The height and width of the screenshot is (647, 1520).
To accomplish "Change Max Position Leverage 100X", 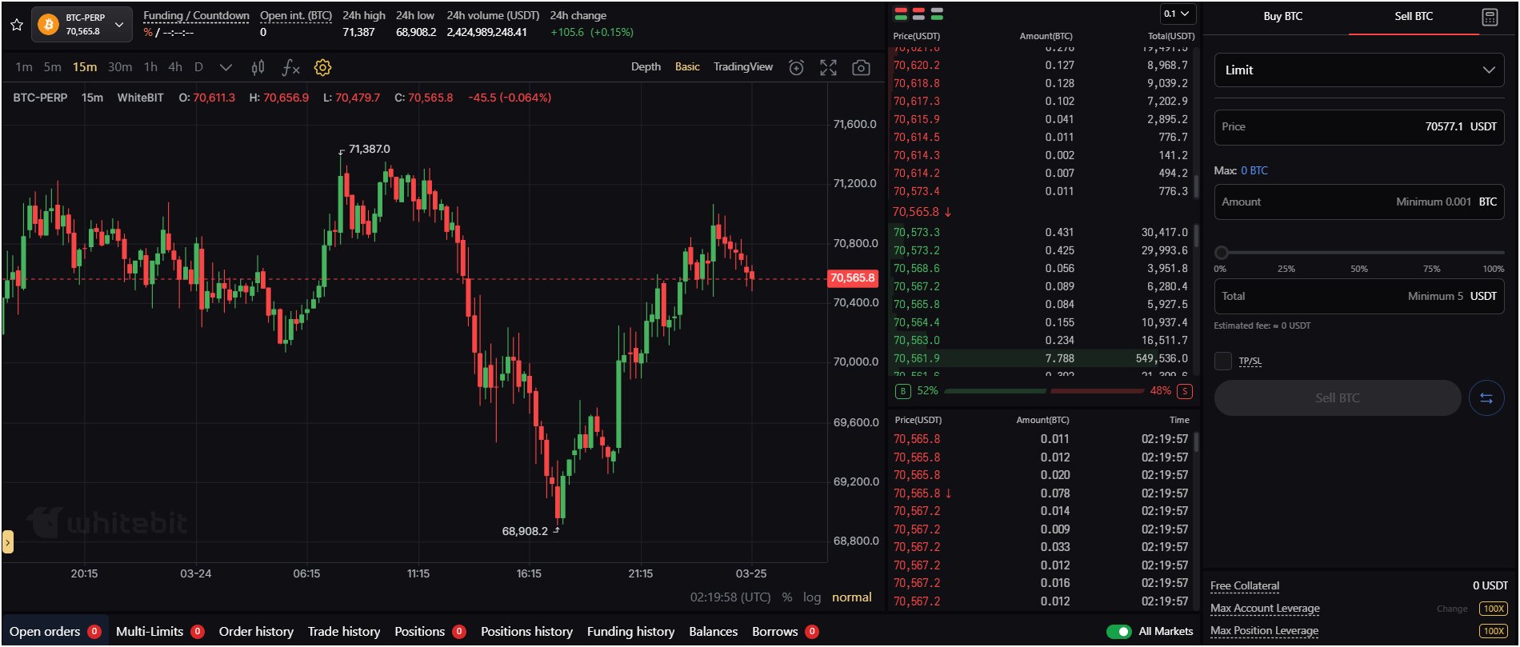I will [x=1493, y=631].
